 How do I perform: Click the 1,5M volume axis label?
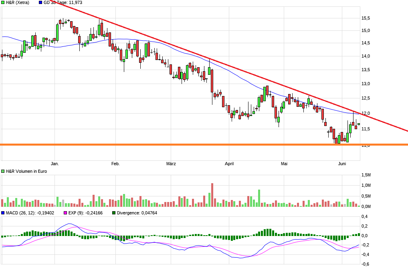coord(366,175)
